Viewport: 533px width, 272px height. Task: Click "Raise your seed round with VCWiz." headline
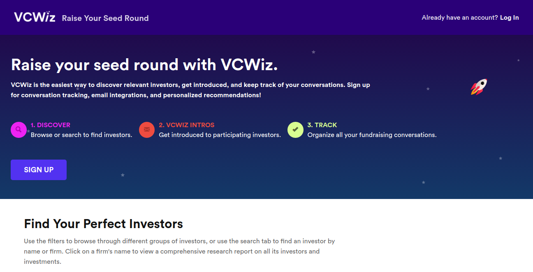(144, 65)
